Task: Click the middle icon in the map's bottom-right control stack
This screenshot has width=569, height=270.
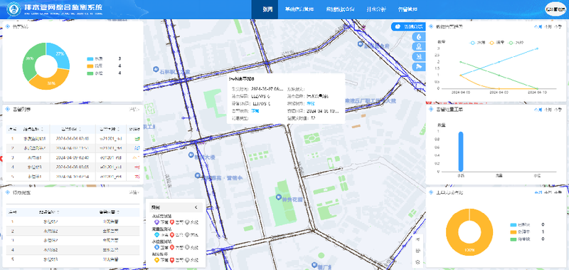Action: point(418,250)
